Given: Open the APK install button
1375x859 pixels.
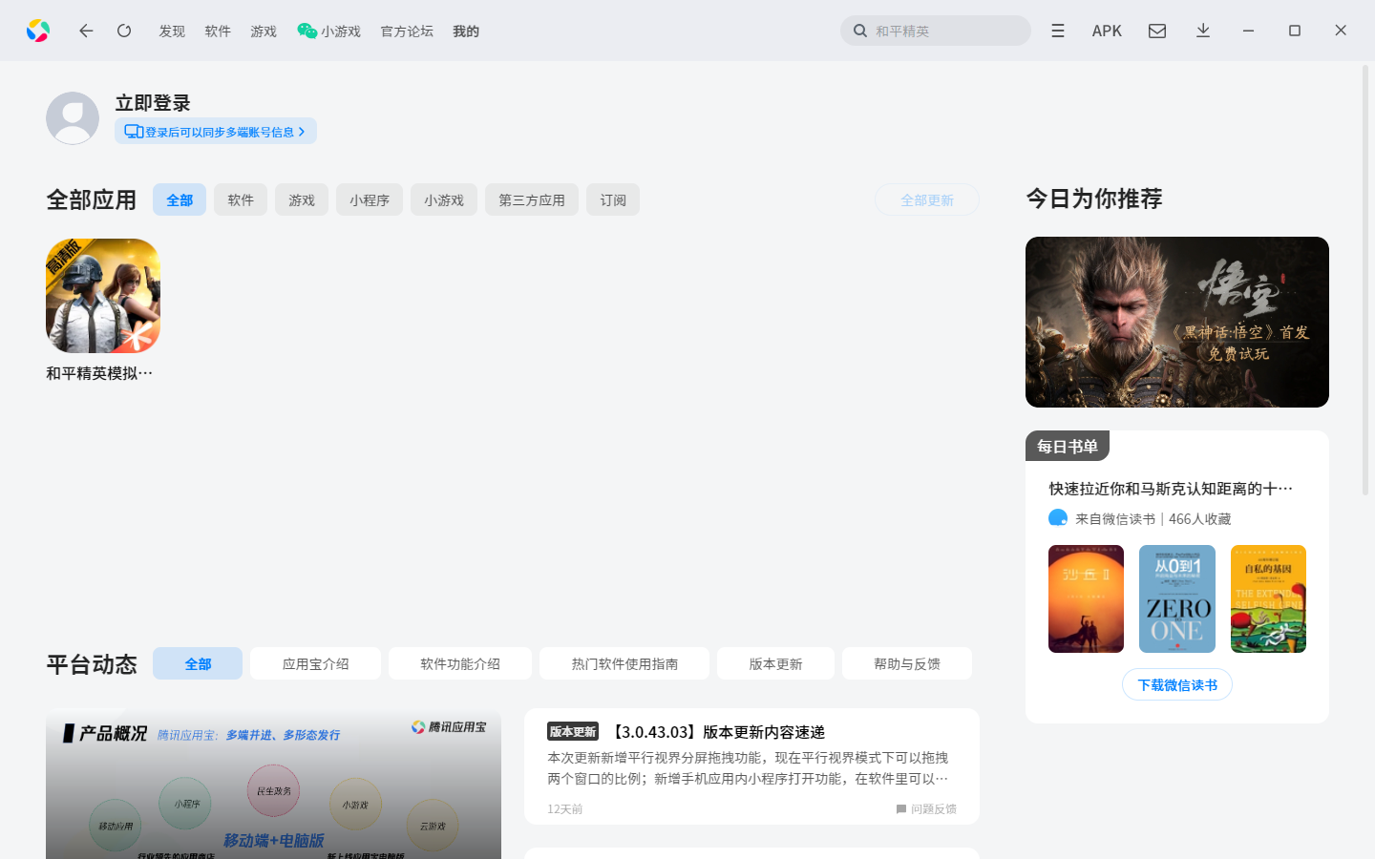Looking at the screenshot, I should [x=1107, y=31].
